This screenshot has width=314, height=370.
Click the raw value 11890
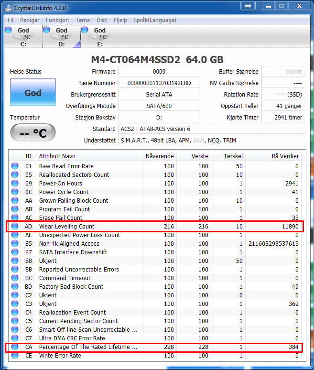tap(290, 226)
